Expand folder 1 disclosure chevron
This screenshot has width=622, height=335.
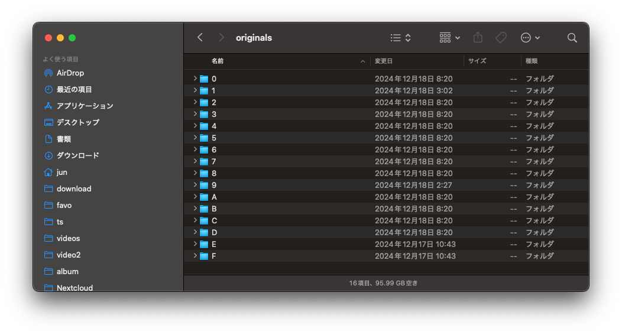pos(195,90)
